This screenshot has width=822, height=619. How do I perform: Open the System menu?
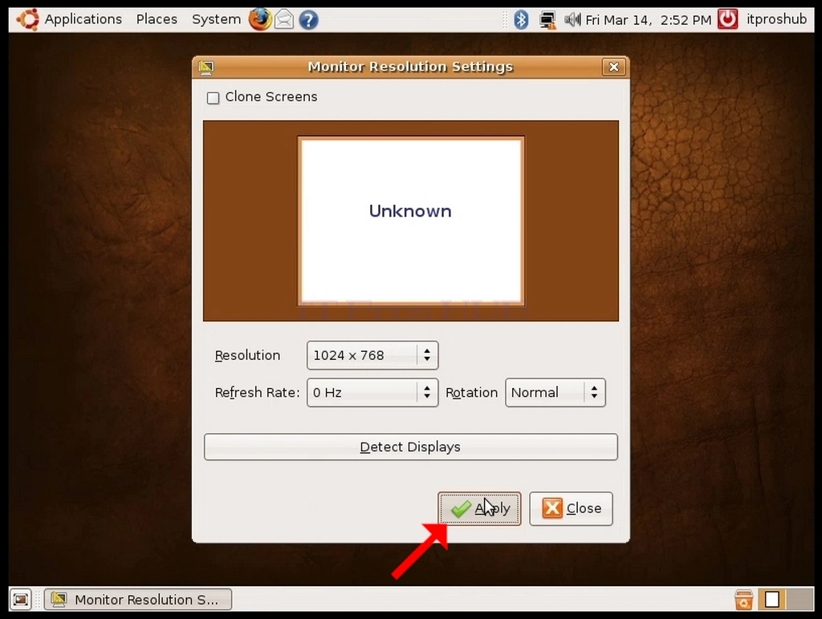click(216, 19)
